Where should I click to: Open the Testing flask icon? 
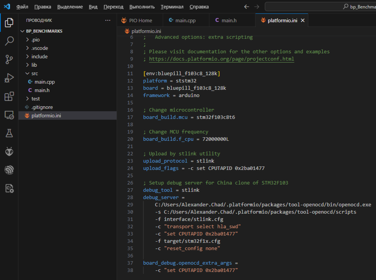pyautogui.click(x=9, y=133)
